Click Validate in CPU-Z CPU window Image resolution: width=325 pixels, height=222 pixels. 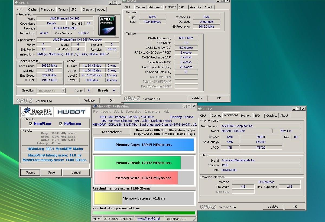[89, 100]
